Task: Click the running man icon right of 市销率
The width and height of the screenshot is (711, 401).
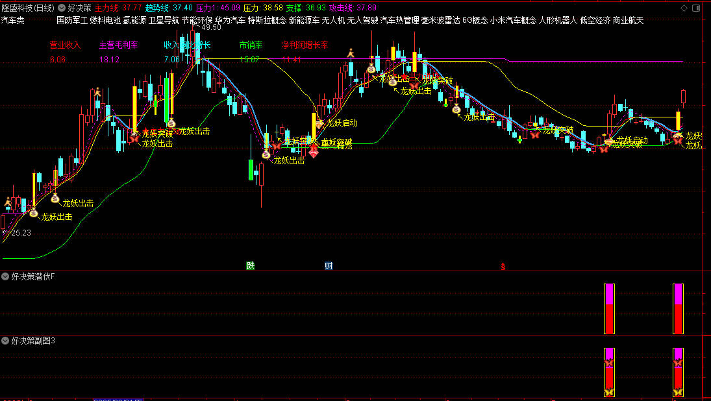Action: (351, 53)
